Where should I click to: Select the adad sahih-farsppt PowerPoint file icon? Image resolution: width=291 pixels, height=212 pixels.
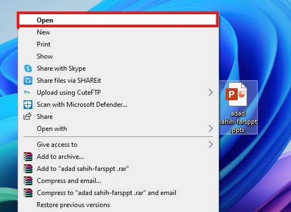pyautogui.click(x=236, y=94)
